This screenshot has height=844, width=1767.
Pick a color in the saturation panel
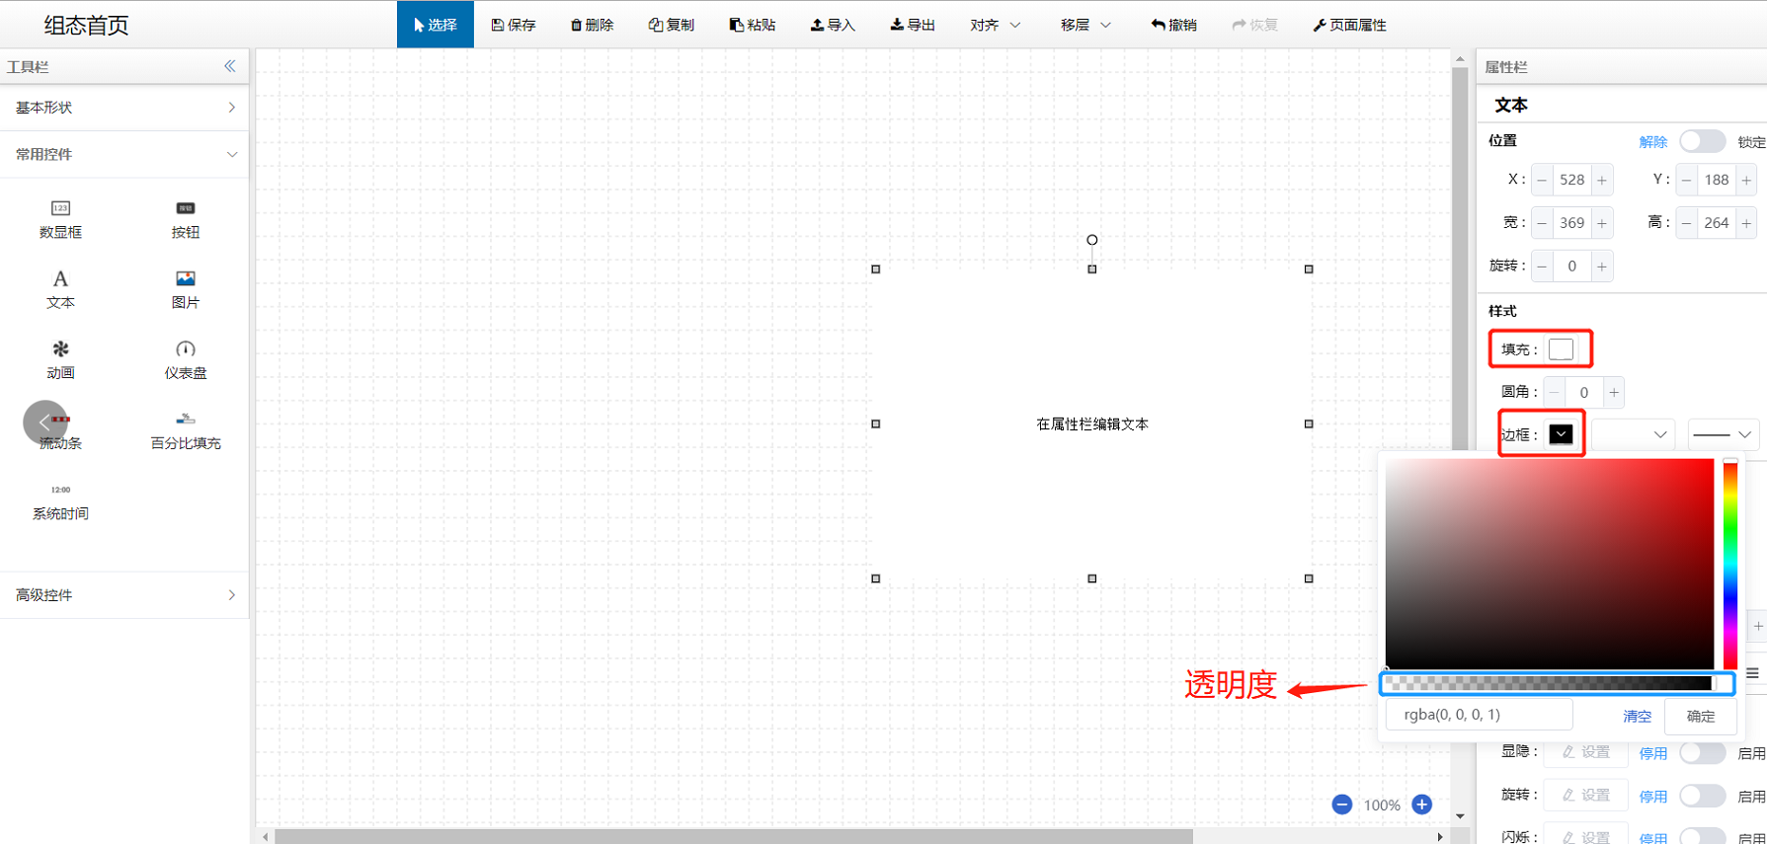coord(1549,564)
